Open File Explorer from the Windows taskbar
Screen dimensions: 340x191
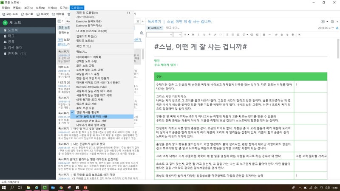pos(28,188)
